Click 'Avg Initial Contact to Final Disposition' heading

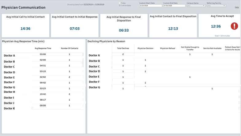point(173,16)
